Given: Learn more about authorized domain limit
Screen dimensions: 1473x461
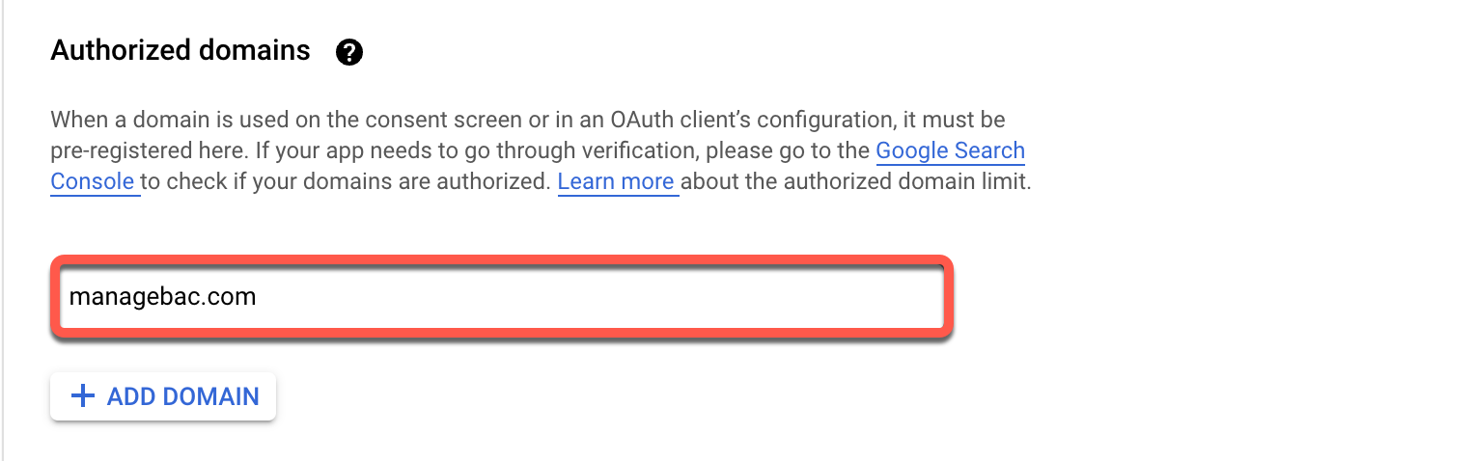Looking at the screenshot, I should pos(616,181).
